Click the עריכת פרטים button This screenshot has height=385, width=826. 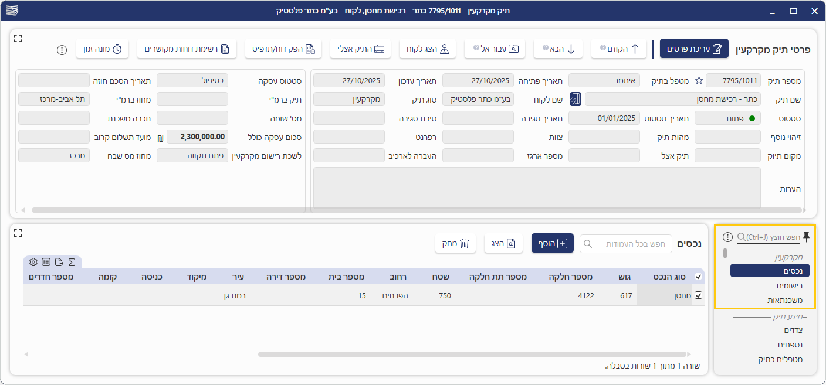pos(694,49)
